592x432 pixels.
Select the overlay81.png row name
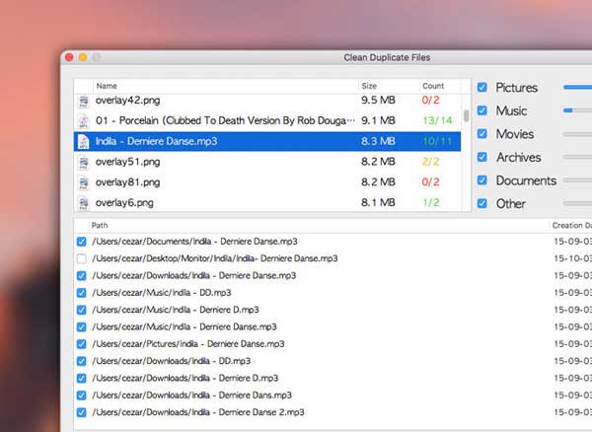[x=127, y=182]
